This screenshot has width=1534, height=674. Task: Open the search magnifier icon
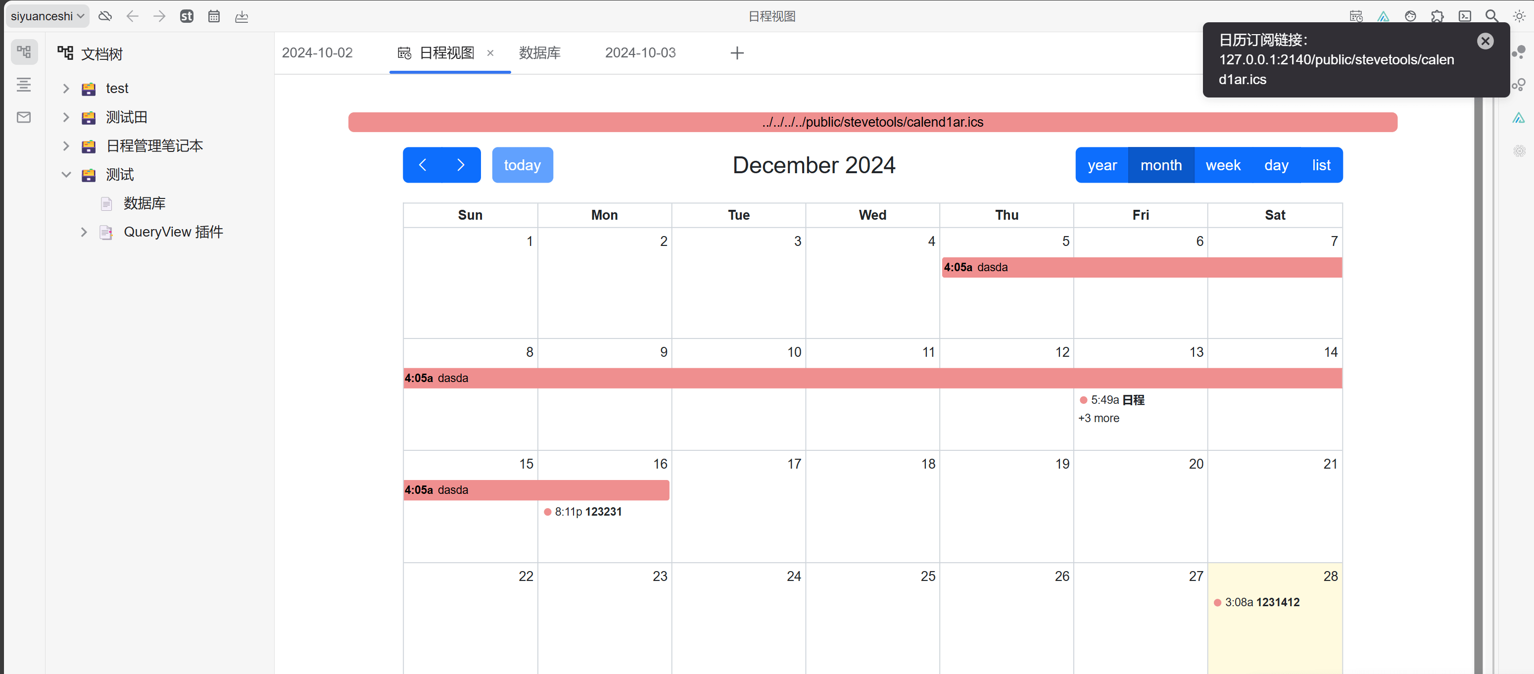pos(1491,16)
